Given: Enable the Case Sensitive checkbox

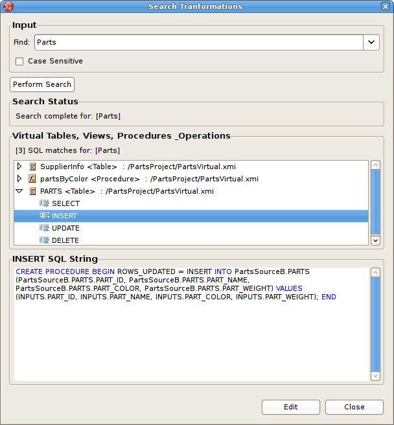Looking at the screenshot, I should (x=19, y=62).
